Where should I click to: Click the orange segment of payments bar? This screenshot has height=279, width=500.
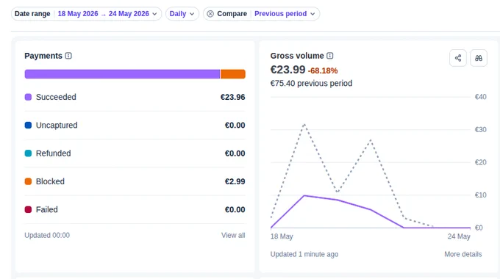[x=233, y=74]
